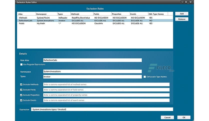Image resolution: width=209 pixels, height=121 pixels.
Task: Cancel the exclusion rules dialog
Action: pos(167,117)
